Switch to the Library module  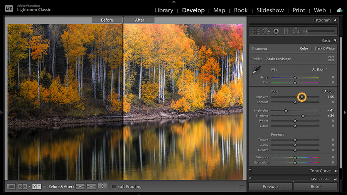[163, 10]
